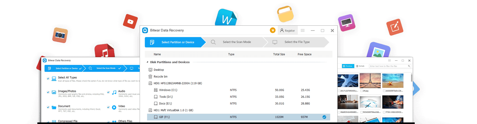Click the document icon in the front window Select Partition step

click(152, 42)
